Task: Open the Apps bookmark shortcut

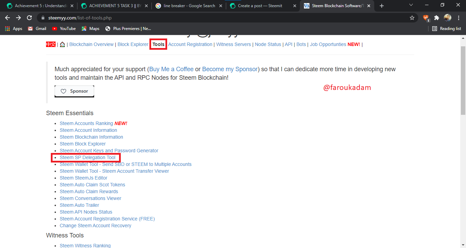Action: (x=14, y=29)
